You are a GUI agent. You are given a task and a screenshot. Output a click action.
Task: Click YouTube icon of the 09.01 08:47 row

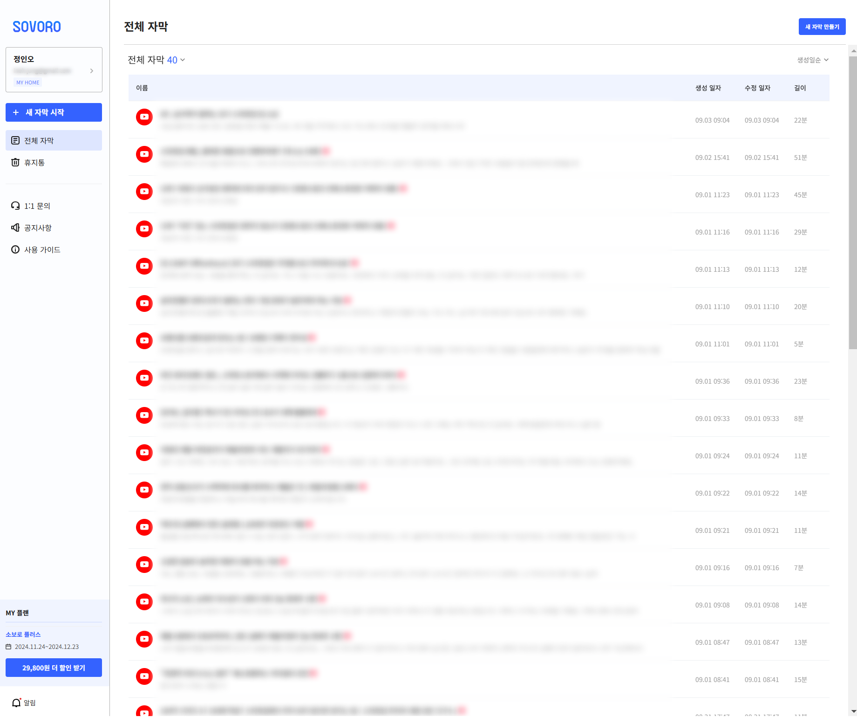click(x=144, y=639)
